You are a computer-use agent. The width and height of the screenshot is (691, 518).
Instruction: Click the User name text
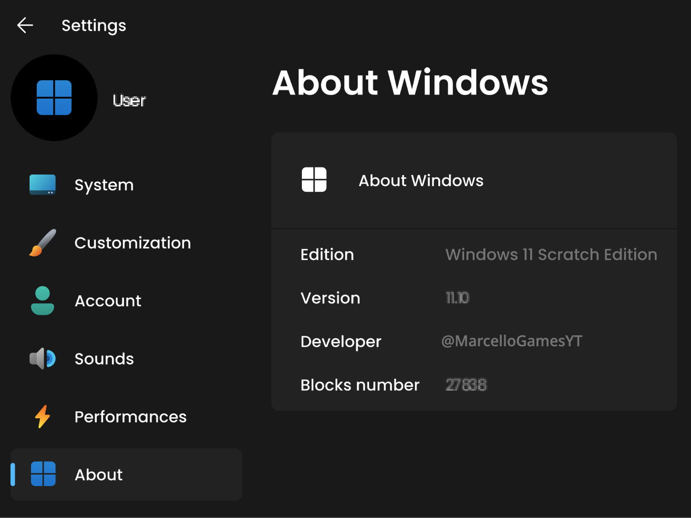tap(129, 101)
